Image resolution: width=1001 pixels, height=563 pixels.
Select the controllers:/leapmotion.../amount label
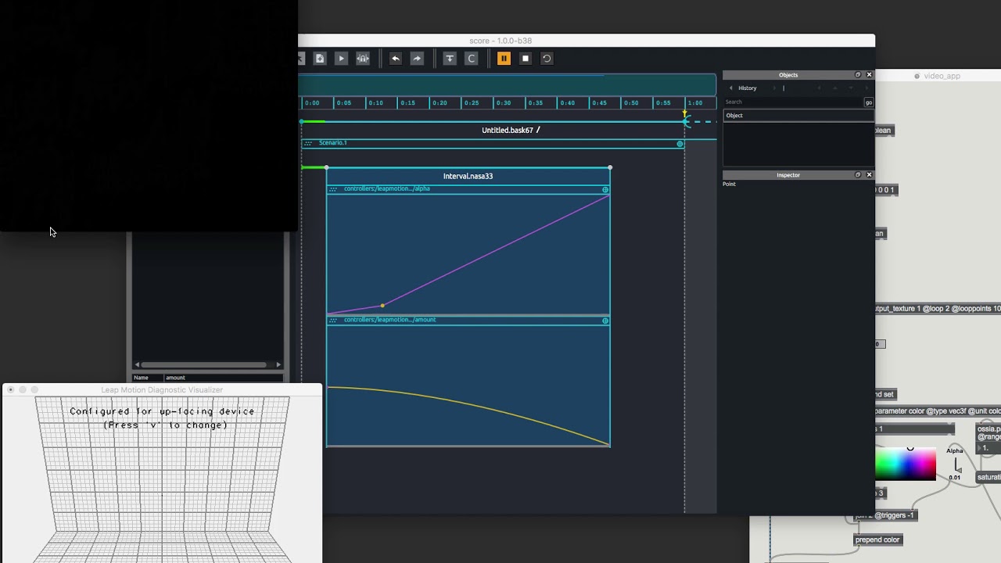[x=390, y=320]
